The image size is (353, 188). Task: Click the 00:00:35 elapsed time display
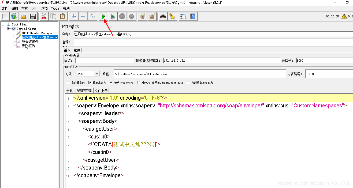click(x=332, y=16)
